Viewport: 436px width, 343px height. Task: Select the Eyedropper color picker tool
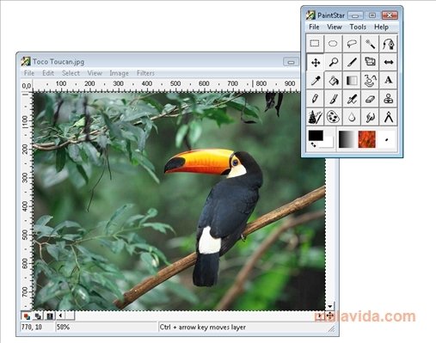click(315, 81)
